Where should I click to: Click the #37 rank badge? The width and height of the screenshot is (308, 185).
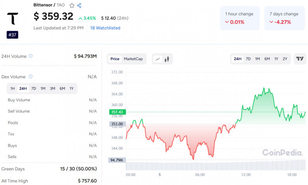coord(12,35)
